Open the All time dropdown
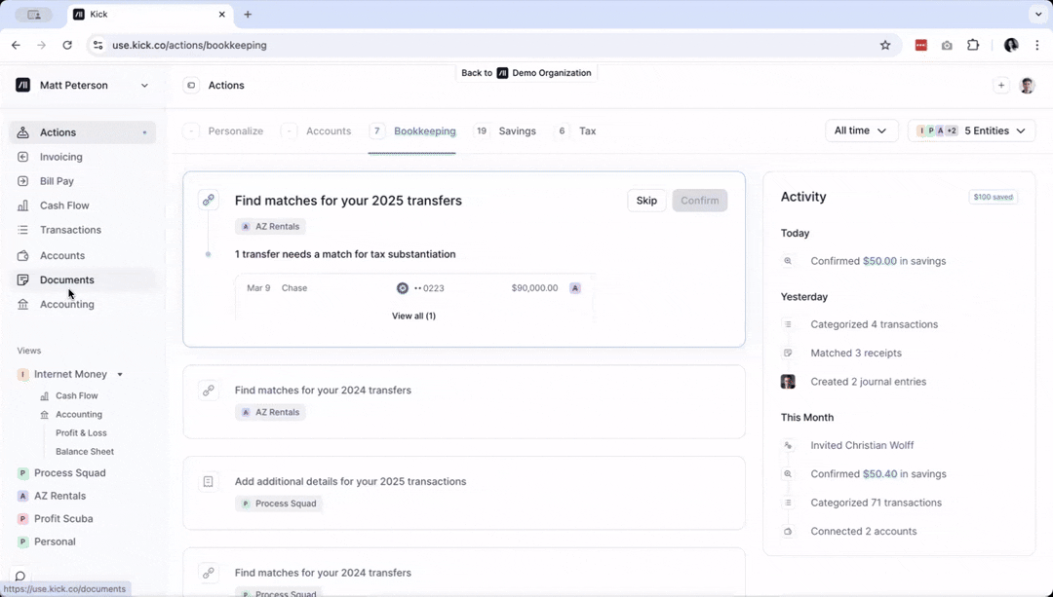Screen dimensions: 1053x597 coord(861,131)
